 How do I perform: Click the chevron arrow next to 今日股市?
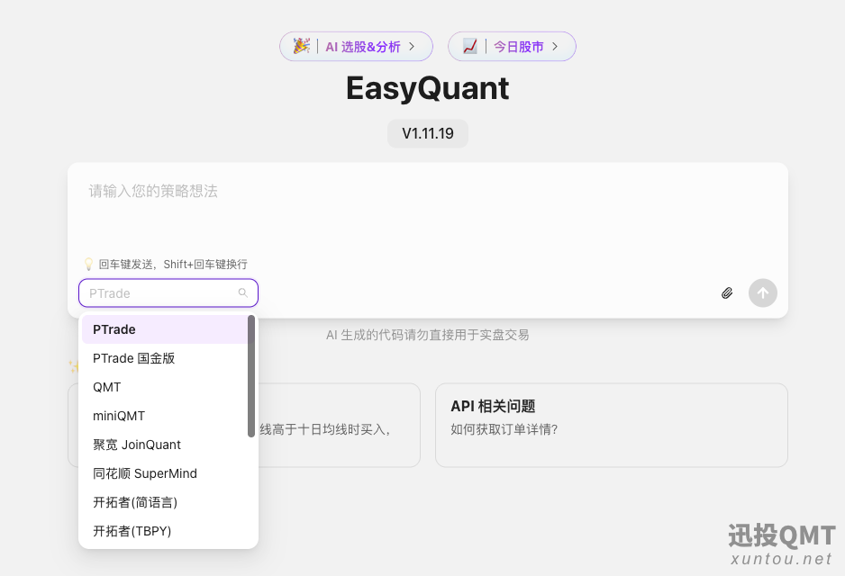click(555, 47)
